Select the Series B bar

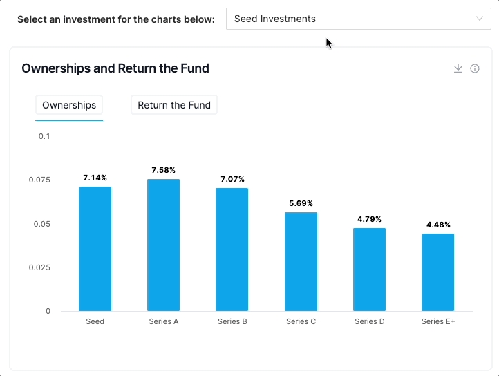[x=232, y=250]
